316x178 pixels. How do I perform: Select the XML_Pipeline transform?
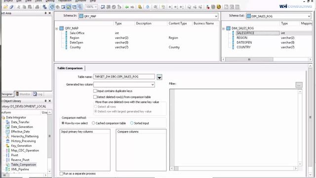pyautogui.click(x=20, y=169)
